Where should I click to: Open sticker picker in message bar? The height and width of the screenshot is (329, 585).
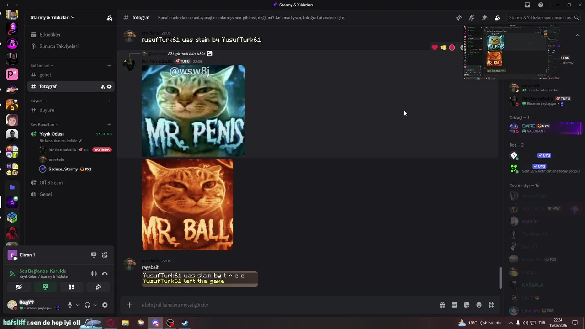click(x=467, y=305)
